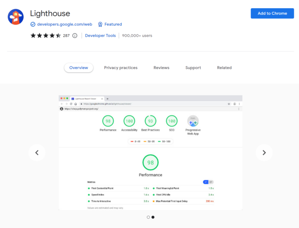The width and height of the screenshot is (299, 228).
Task: Click the verified publisher checkmark badge
Action: [33, 24]
